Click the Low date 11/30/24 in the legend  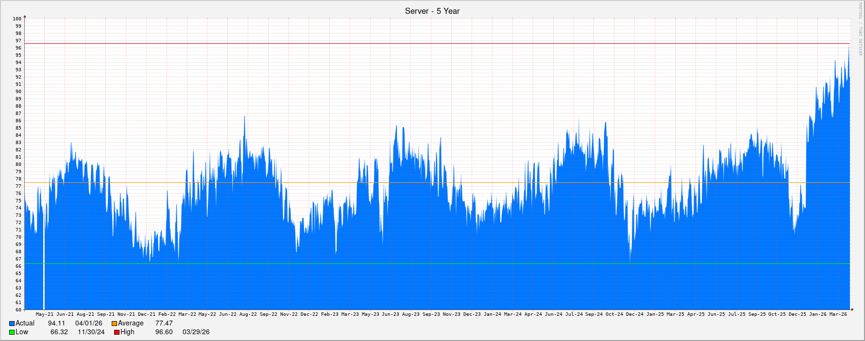click(91, 332)
